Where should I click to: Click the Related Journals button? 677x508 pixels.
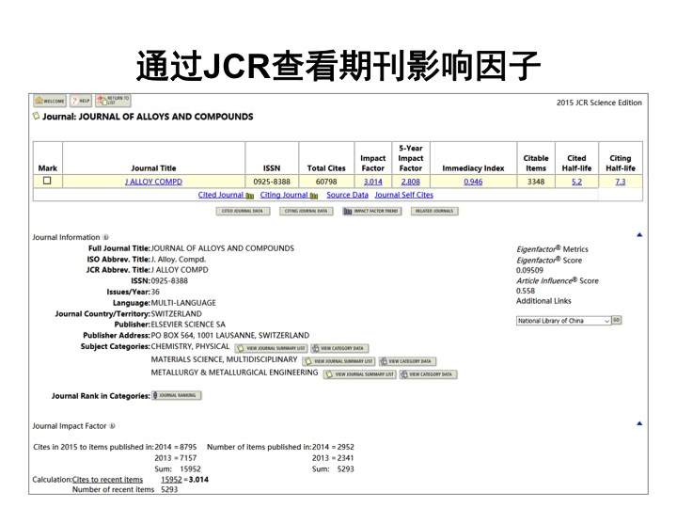click(434, 212)
